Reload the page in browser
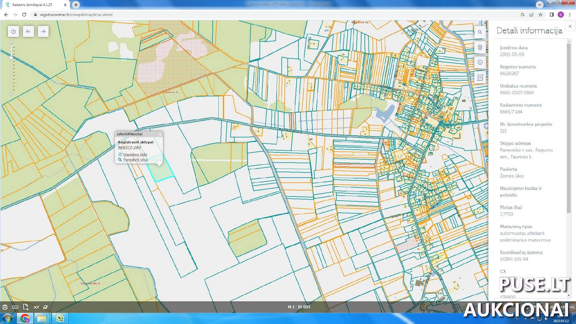Viewport: 576px width, 324px height. pyautogui.click(x=24, y=14)
